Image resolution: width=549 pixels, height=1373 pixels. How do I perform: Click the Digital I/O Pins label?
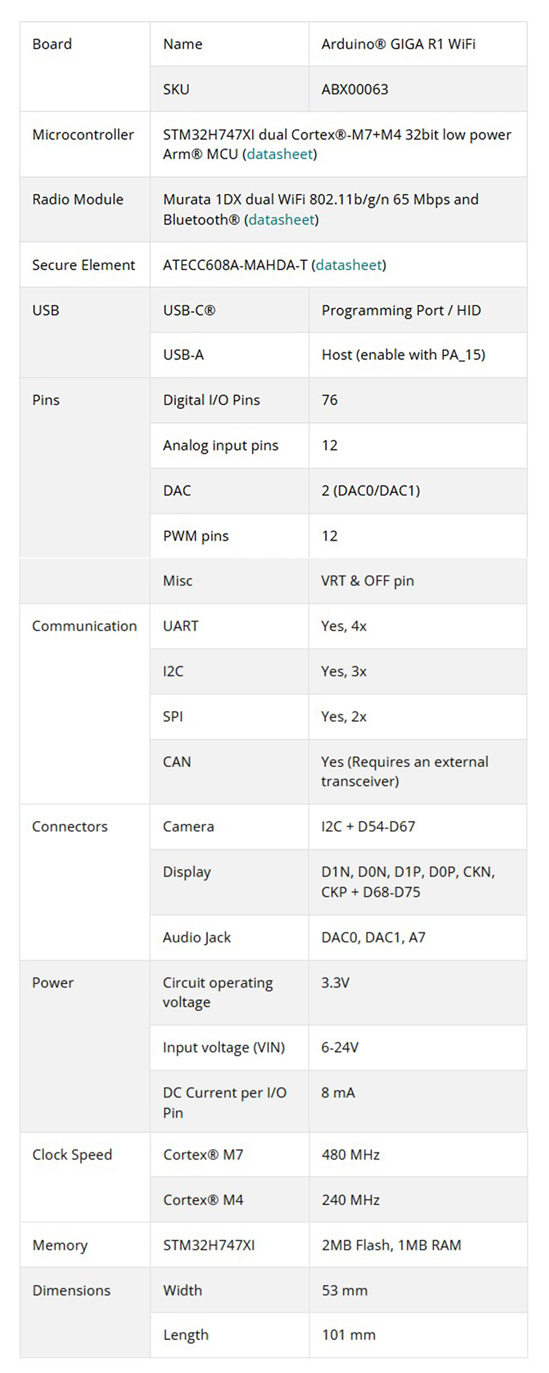pyautogui.click(x=211, y=400)
